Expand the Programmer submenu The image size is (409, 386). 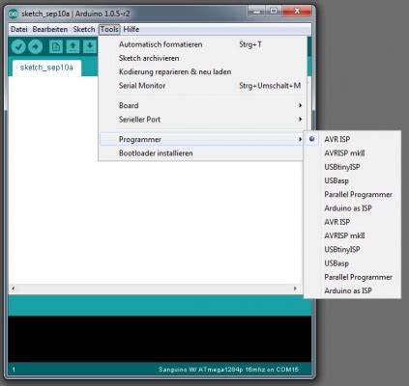tap(201, 139)
